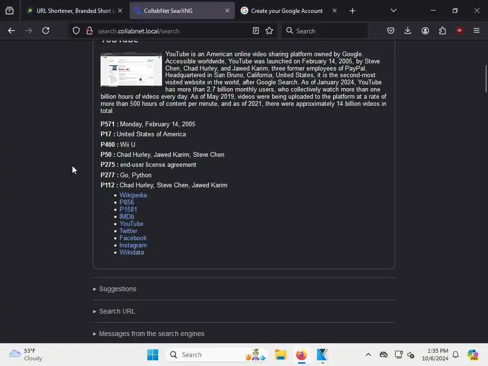Viewport: 488px width, 366px height.
Task: Reload the current page
Action: pos(46,30)
